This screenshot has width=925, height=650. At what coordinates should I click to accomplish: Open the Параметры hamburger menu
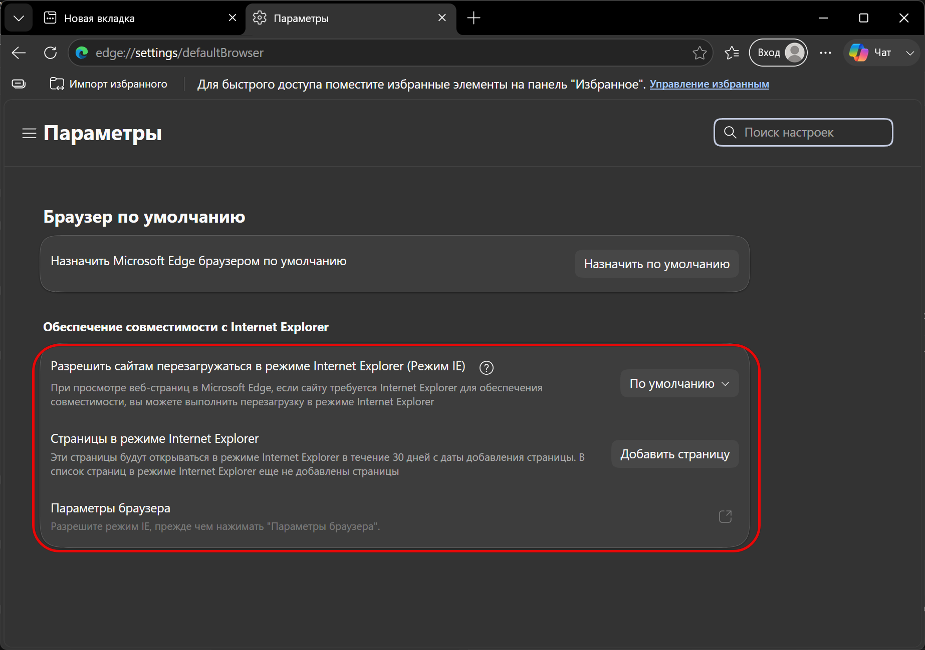pyautogui.click(x=29, y=133)
